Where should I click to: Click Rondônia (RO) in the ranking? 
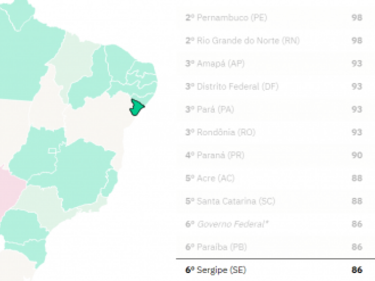coord(220,133)
